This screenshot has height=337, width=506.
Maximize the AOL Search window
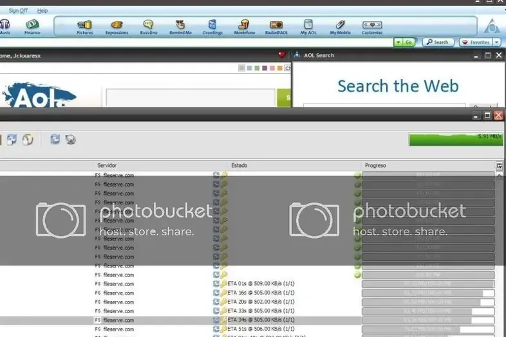click(487, 55)
